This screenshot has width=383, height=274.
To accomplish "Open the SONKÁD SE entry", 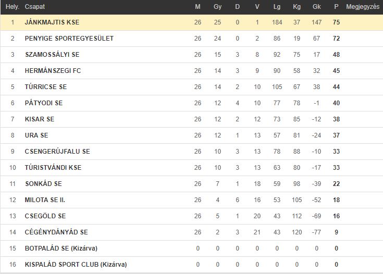I will point(43,183).
